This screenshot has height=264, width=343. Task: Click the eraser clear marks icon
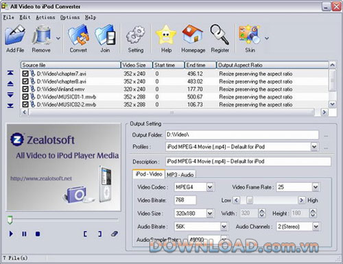(x=115, y=234)
